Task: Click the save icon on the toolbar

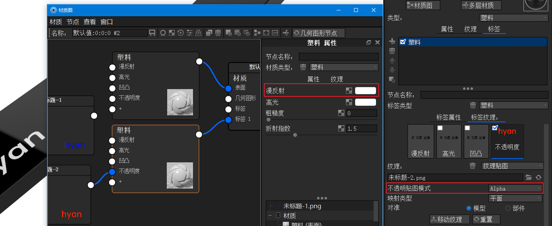Action: point(153,33)
